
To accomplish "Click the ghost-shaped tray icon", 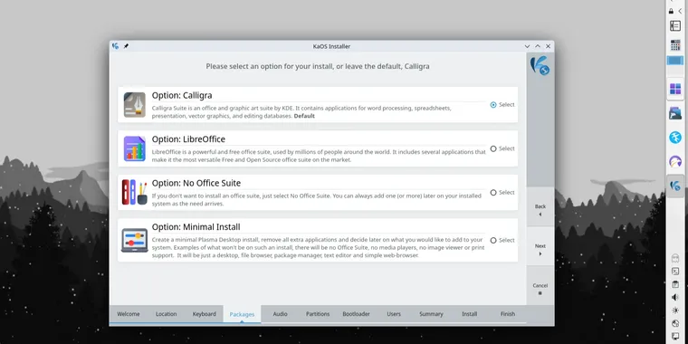I will [675, 258].
